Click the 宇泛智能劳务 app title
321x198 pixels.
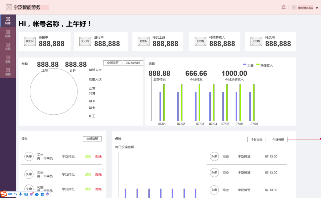click(27, 8)
